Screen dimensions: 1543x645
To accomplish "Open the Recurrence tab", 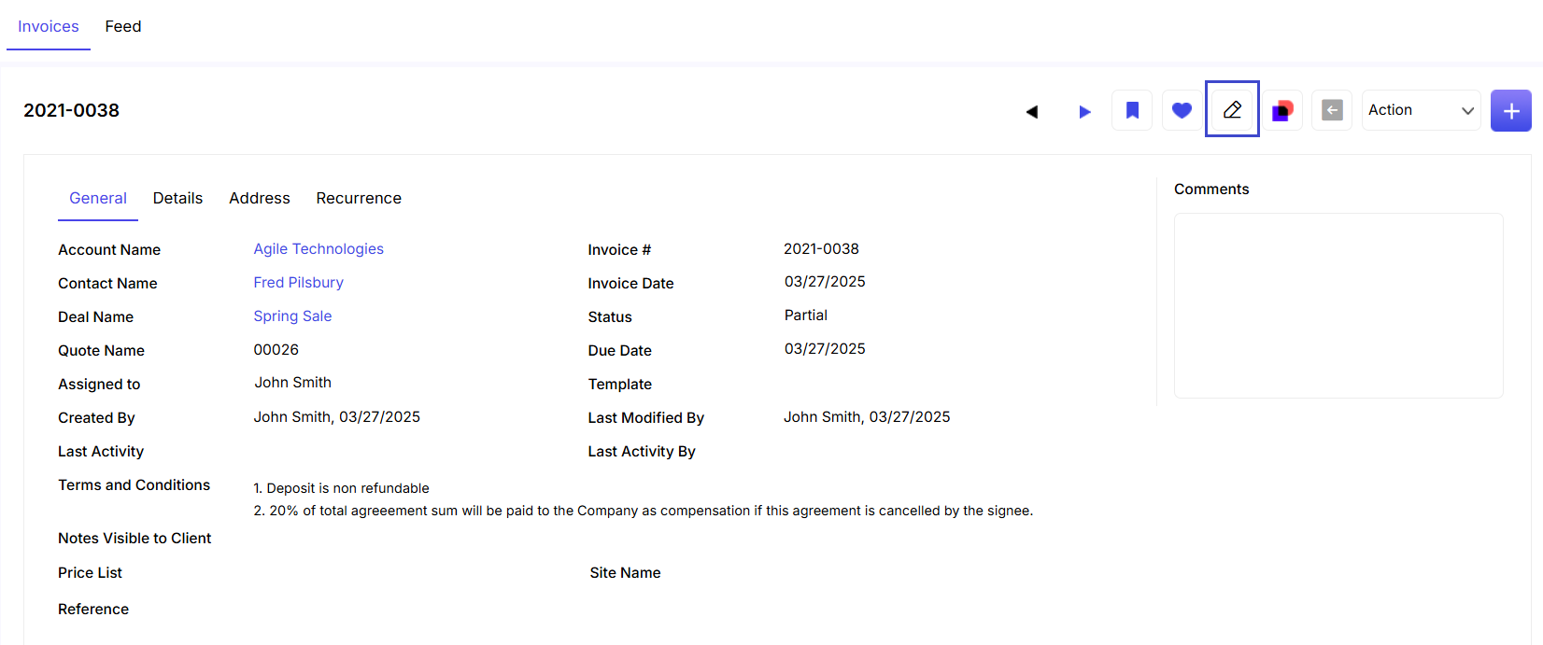I will pos(359,198).
